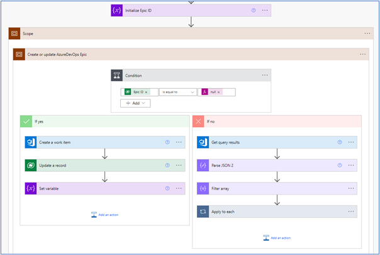380x255 pixels.
Task: Click the Condition control icon
Action: tap(117, 76)
